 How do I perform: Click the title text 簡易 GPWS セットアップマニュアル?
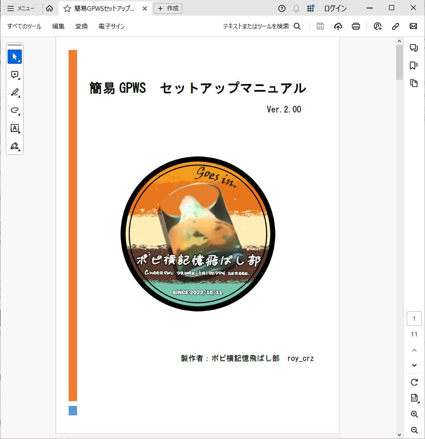198,87
